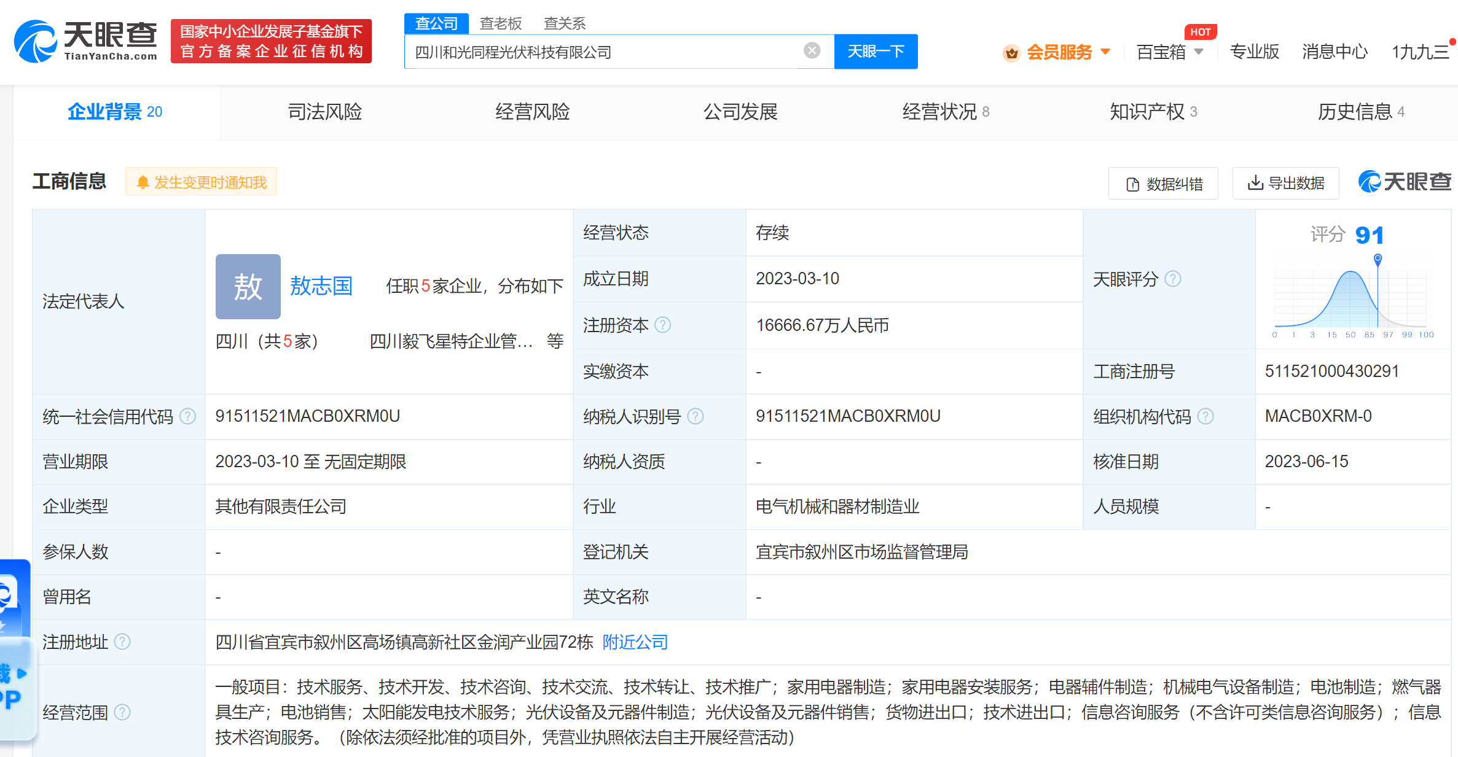The width and height of the screenshot is (1458, 757).
Task: Open the 1九九三 user account
Action: tap(1421, 52)
